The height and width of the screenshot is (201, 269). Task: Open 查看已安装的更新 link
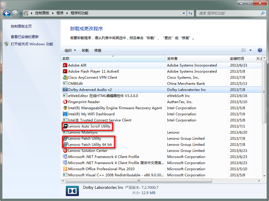point(25,37)
